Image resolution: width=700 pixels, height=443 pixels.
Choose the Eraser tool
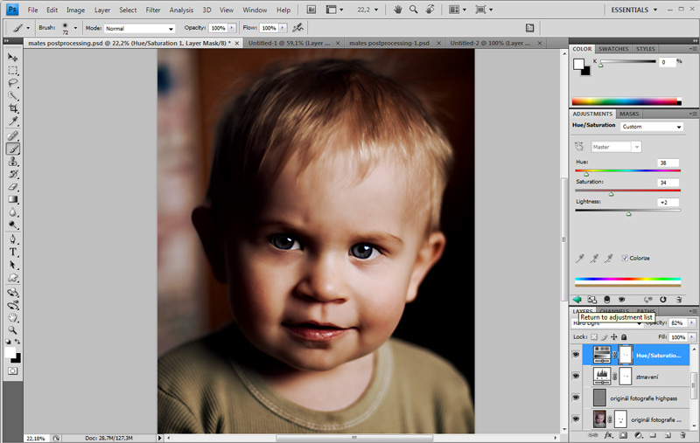(13, 186)
